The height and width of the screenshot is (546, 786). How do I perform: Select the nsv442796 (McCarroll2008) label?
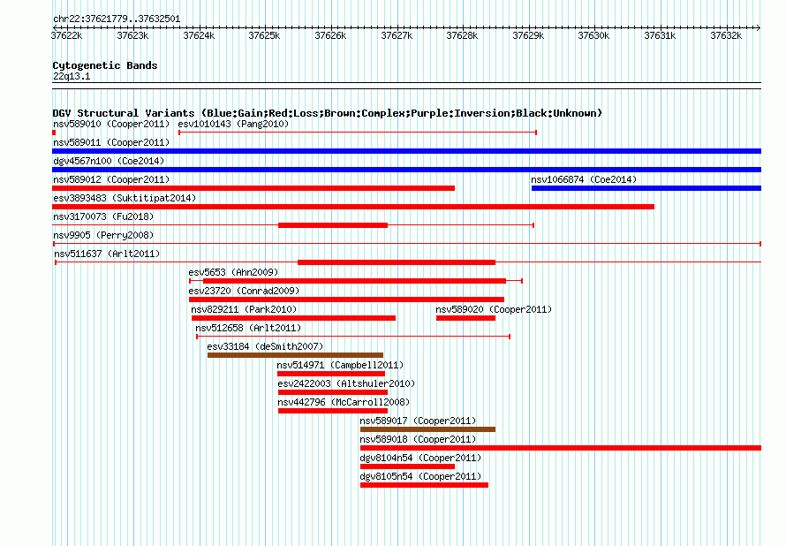(344, 402)
